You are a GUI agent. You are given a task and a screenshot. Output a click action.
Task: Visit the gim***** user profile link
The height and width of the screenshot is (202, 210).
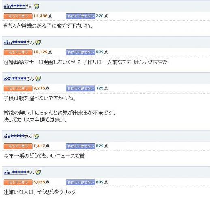pyautogui.click(x=15, y=172)
